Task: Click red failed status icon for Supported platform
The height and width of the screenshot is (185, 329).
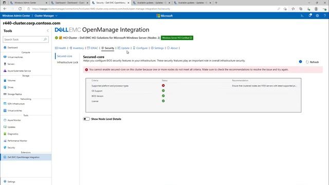Action: point(163,86)
